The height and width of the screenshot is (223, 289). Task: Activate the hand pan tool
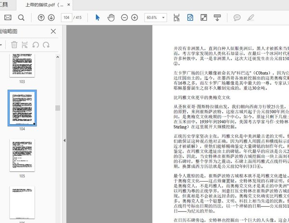click(111, 17)
